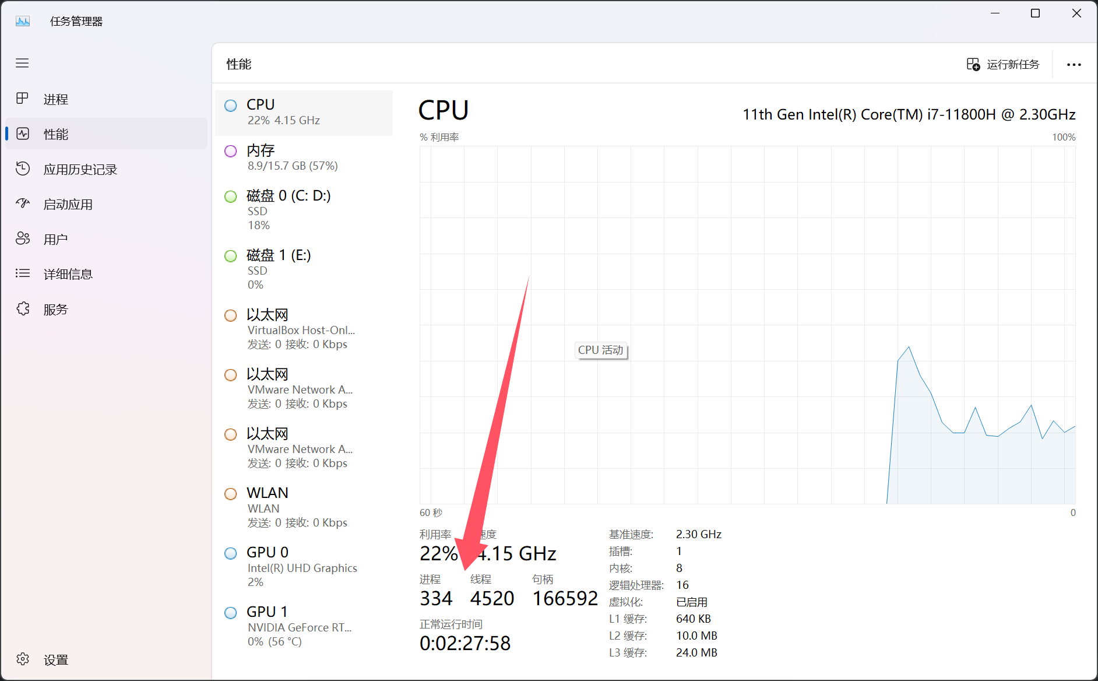Click the 启动应用 gauge icon
The image size is (1098, 681).
tap(22, 203)
